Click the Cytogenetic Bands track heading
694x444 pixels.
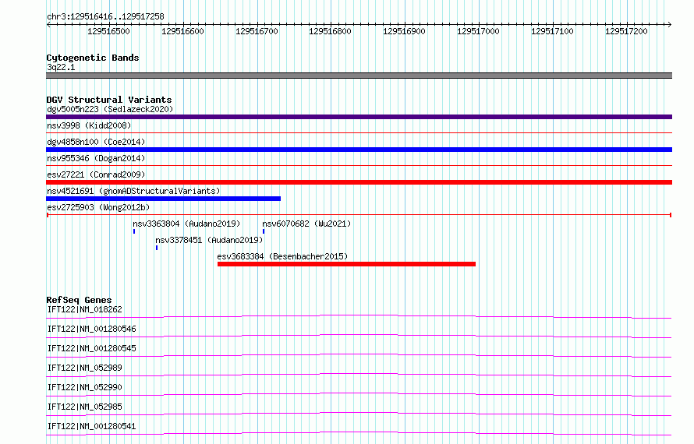[x=93, y=58]
